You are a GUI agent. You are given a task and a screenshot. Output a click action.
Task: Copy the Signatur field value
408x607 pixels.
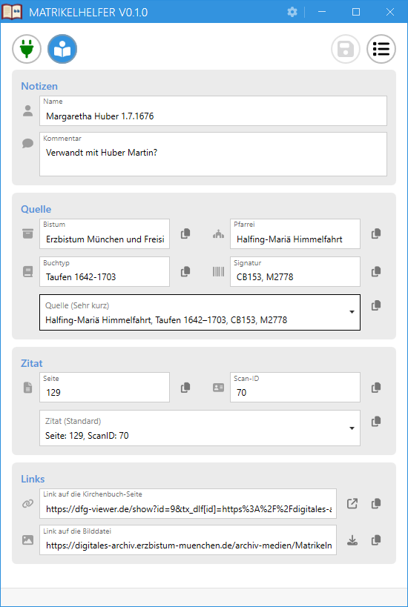click(x=376, y=272)
